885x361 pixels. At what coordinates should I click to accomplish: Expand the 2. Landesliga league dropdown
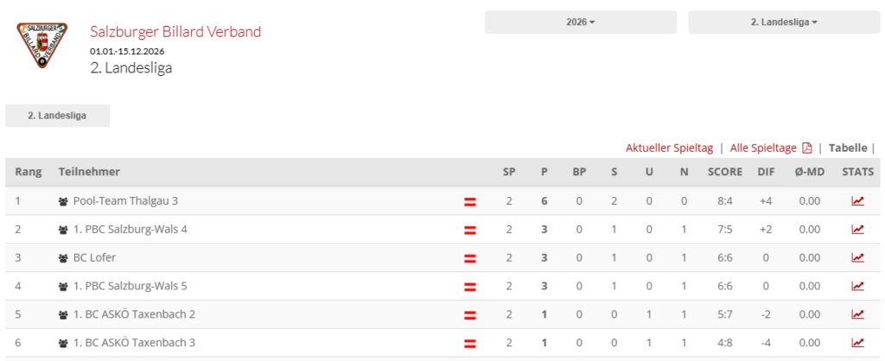[783, 22]
